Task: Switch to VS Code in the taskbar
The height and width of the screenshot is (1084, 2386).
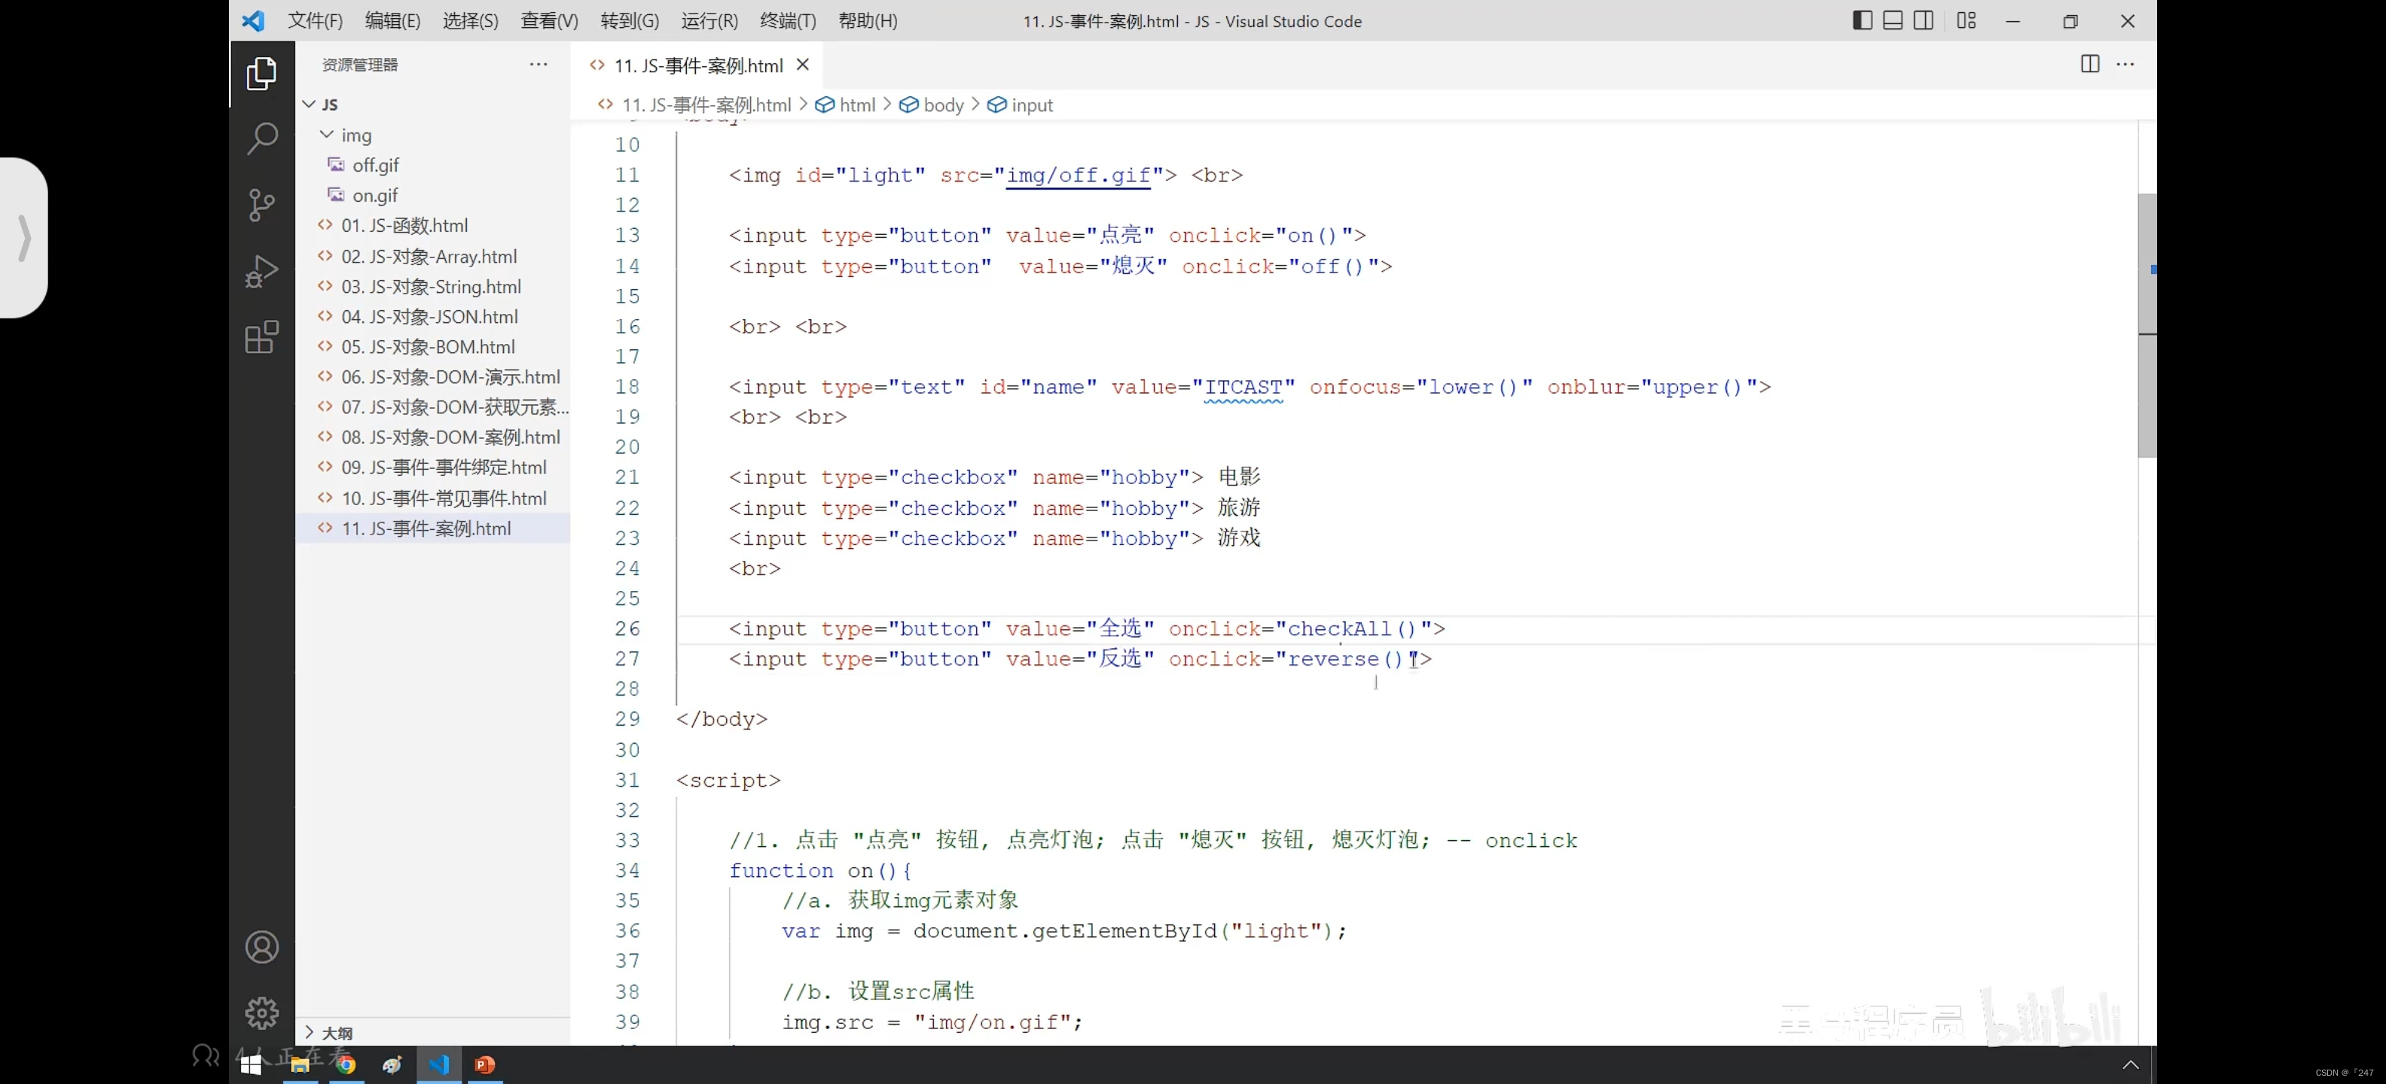Action: coord(438,1064)
